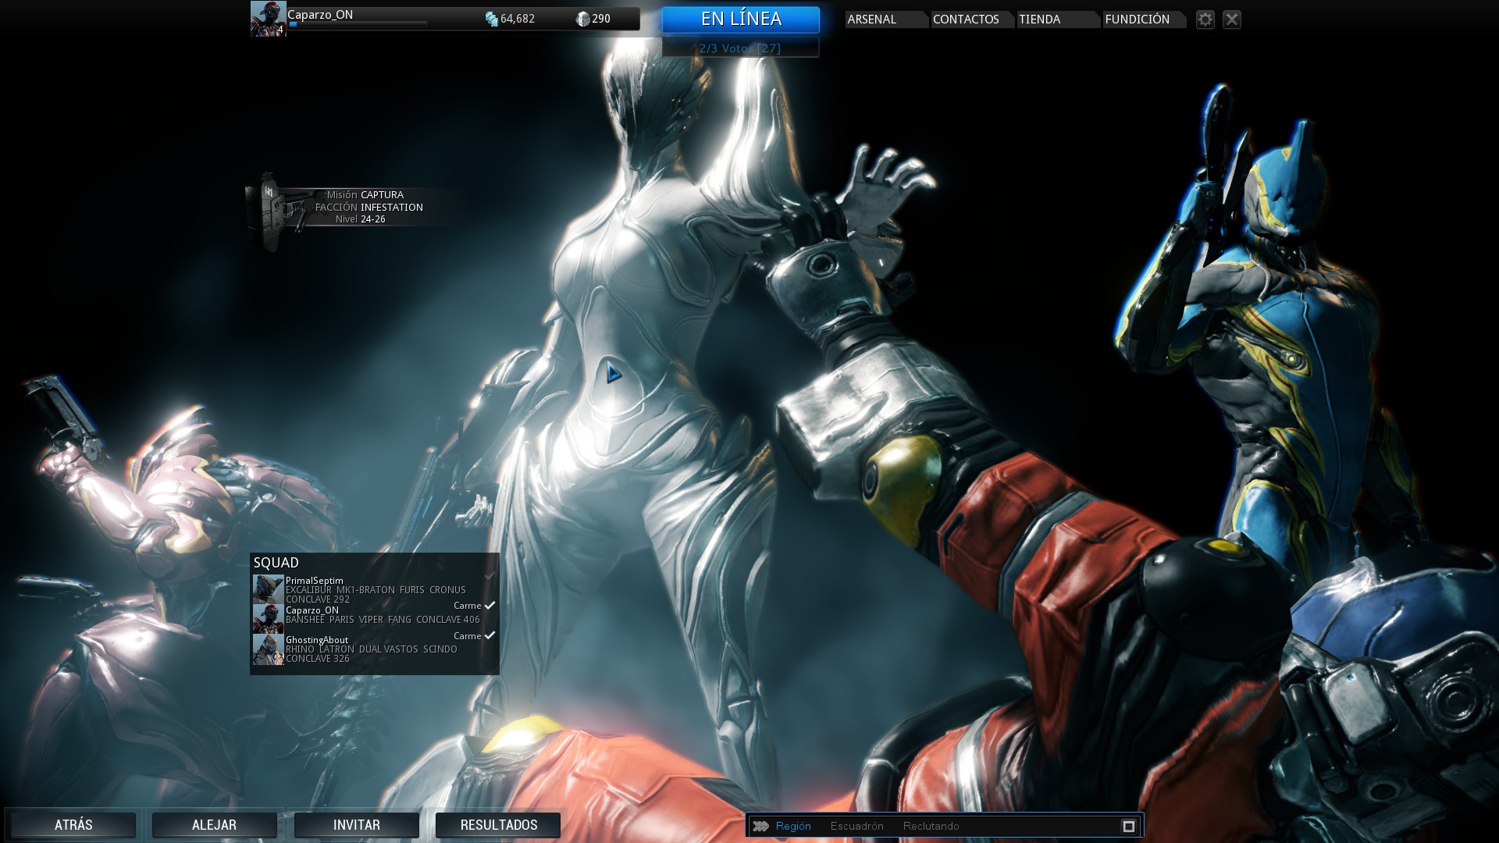Toggle Caparzo_ON's Carme vote checkmark
Image resolution: width=1499 pixels, height=843 pixels.
(490, 606)
